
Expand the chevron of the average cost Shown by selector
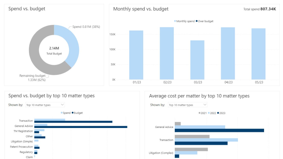pyautogui.click(x=205, y=104)
